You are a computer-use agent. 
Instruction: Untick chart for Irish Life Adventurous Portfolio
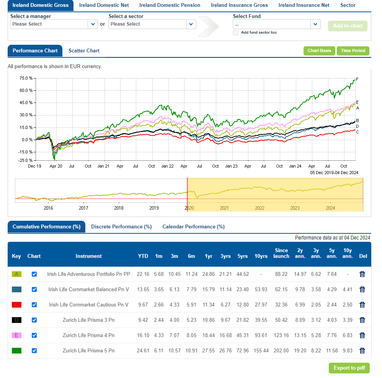34,274
